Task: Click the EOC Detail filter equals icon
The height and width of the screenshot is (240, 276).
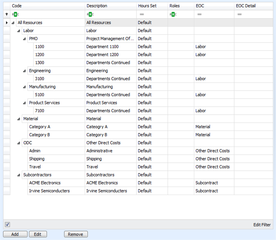Action: pyautogui.click(x=239, y=14)
